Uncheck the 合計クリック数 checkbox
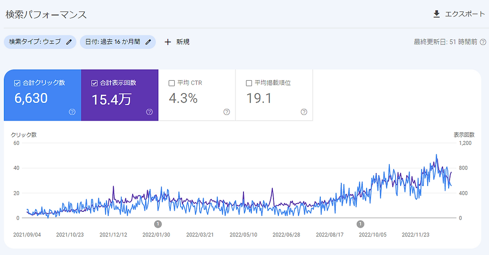The image size is (489, 255). [17, 83]
